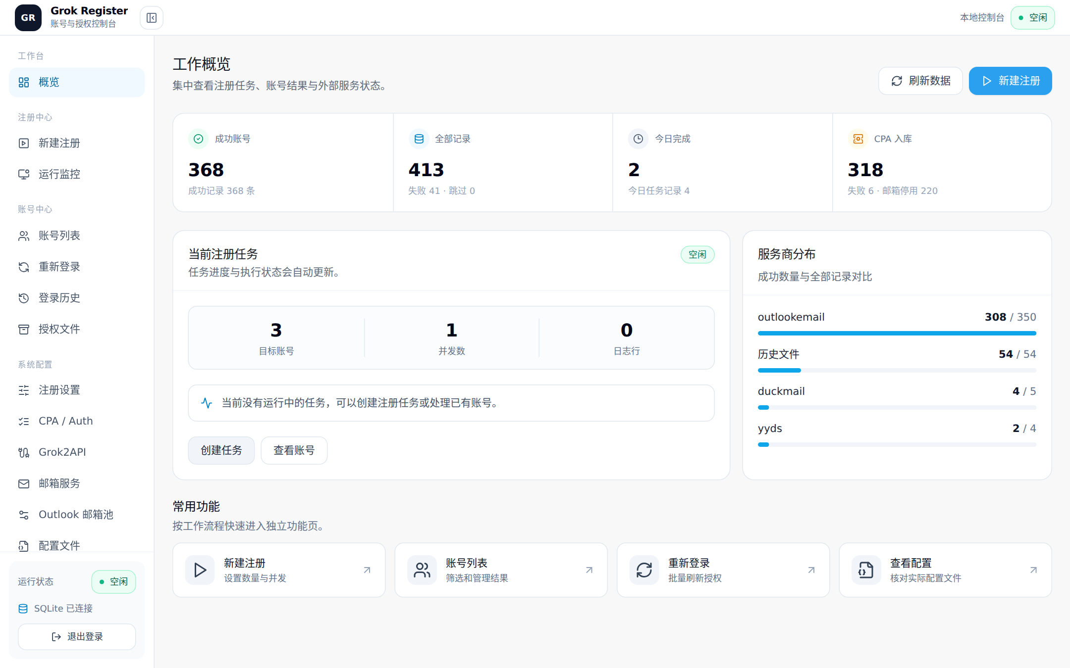Click the yyds progress bar
Image resolution: width=1070 pixels, height=668 pixels.
pos(897,445)
